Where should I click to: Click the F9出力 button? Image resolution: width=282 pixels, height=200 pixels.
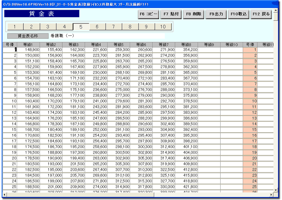[216, 14]
